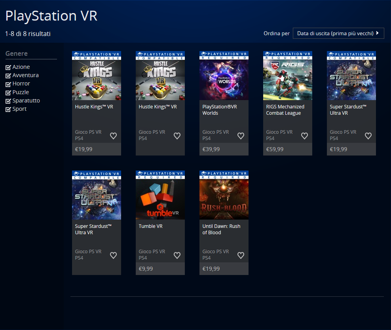Disable the Sparatutto genre filter
391x330 pixels.
tap(8, 101)
